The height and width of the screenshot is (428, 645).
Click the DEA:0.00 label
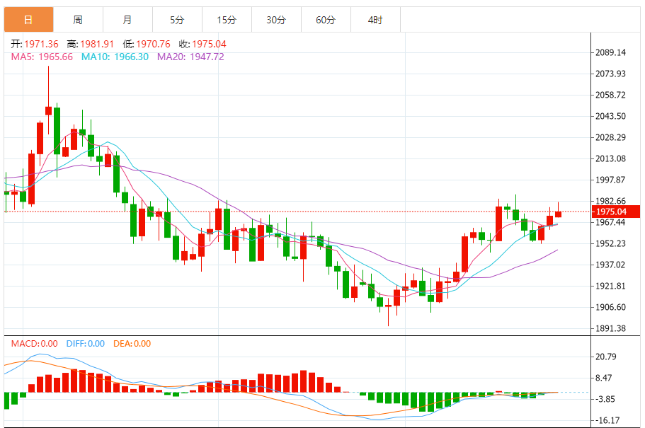(132, 344)
